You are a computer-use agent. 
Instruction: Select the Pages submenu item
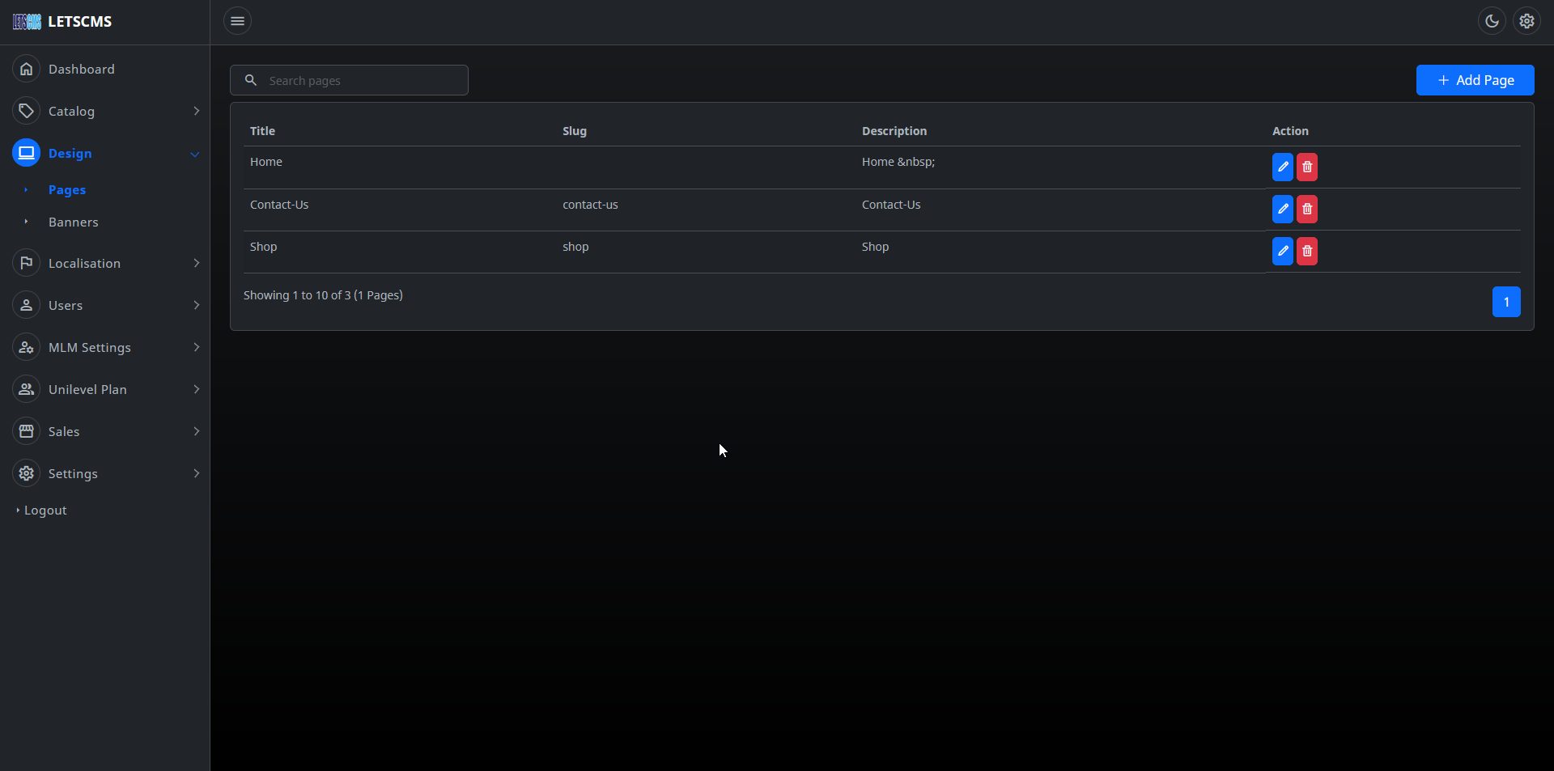click(67, 189)
